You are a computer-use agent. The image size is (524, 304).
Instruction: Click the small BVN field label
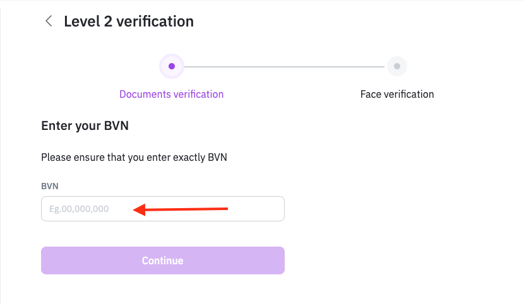[50, 186]
